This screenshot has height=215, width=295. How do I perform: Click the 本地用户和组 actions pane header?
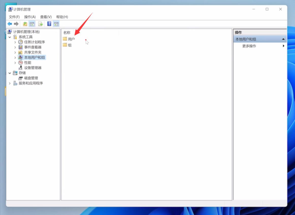tap(260, 39)
